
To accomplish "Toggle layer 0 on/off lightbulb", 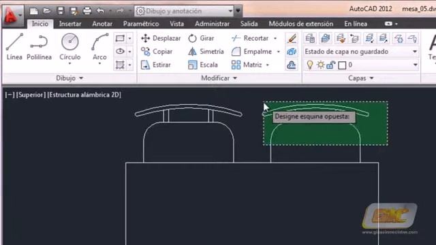I will coord(310,65).
